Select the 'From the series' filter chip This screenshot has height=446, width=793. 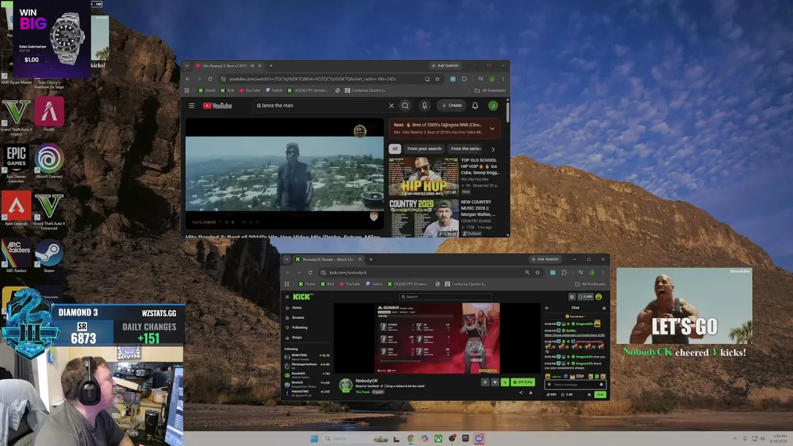466,149
